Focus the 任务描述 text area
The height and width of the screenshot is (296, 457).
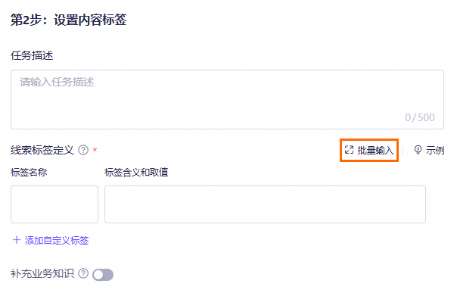point(227,99)
